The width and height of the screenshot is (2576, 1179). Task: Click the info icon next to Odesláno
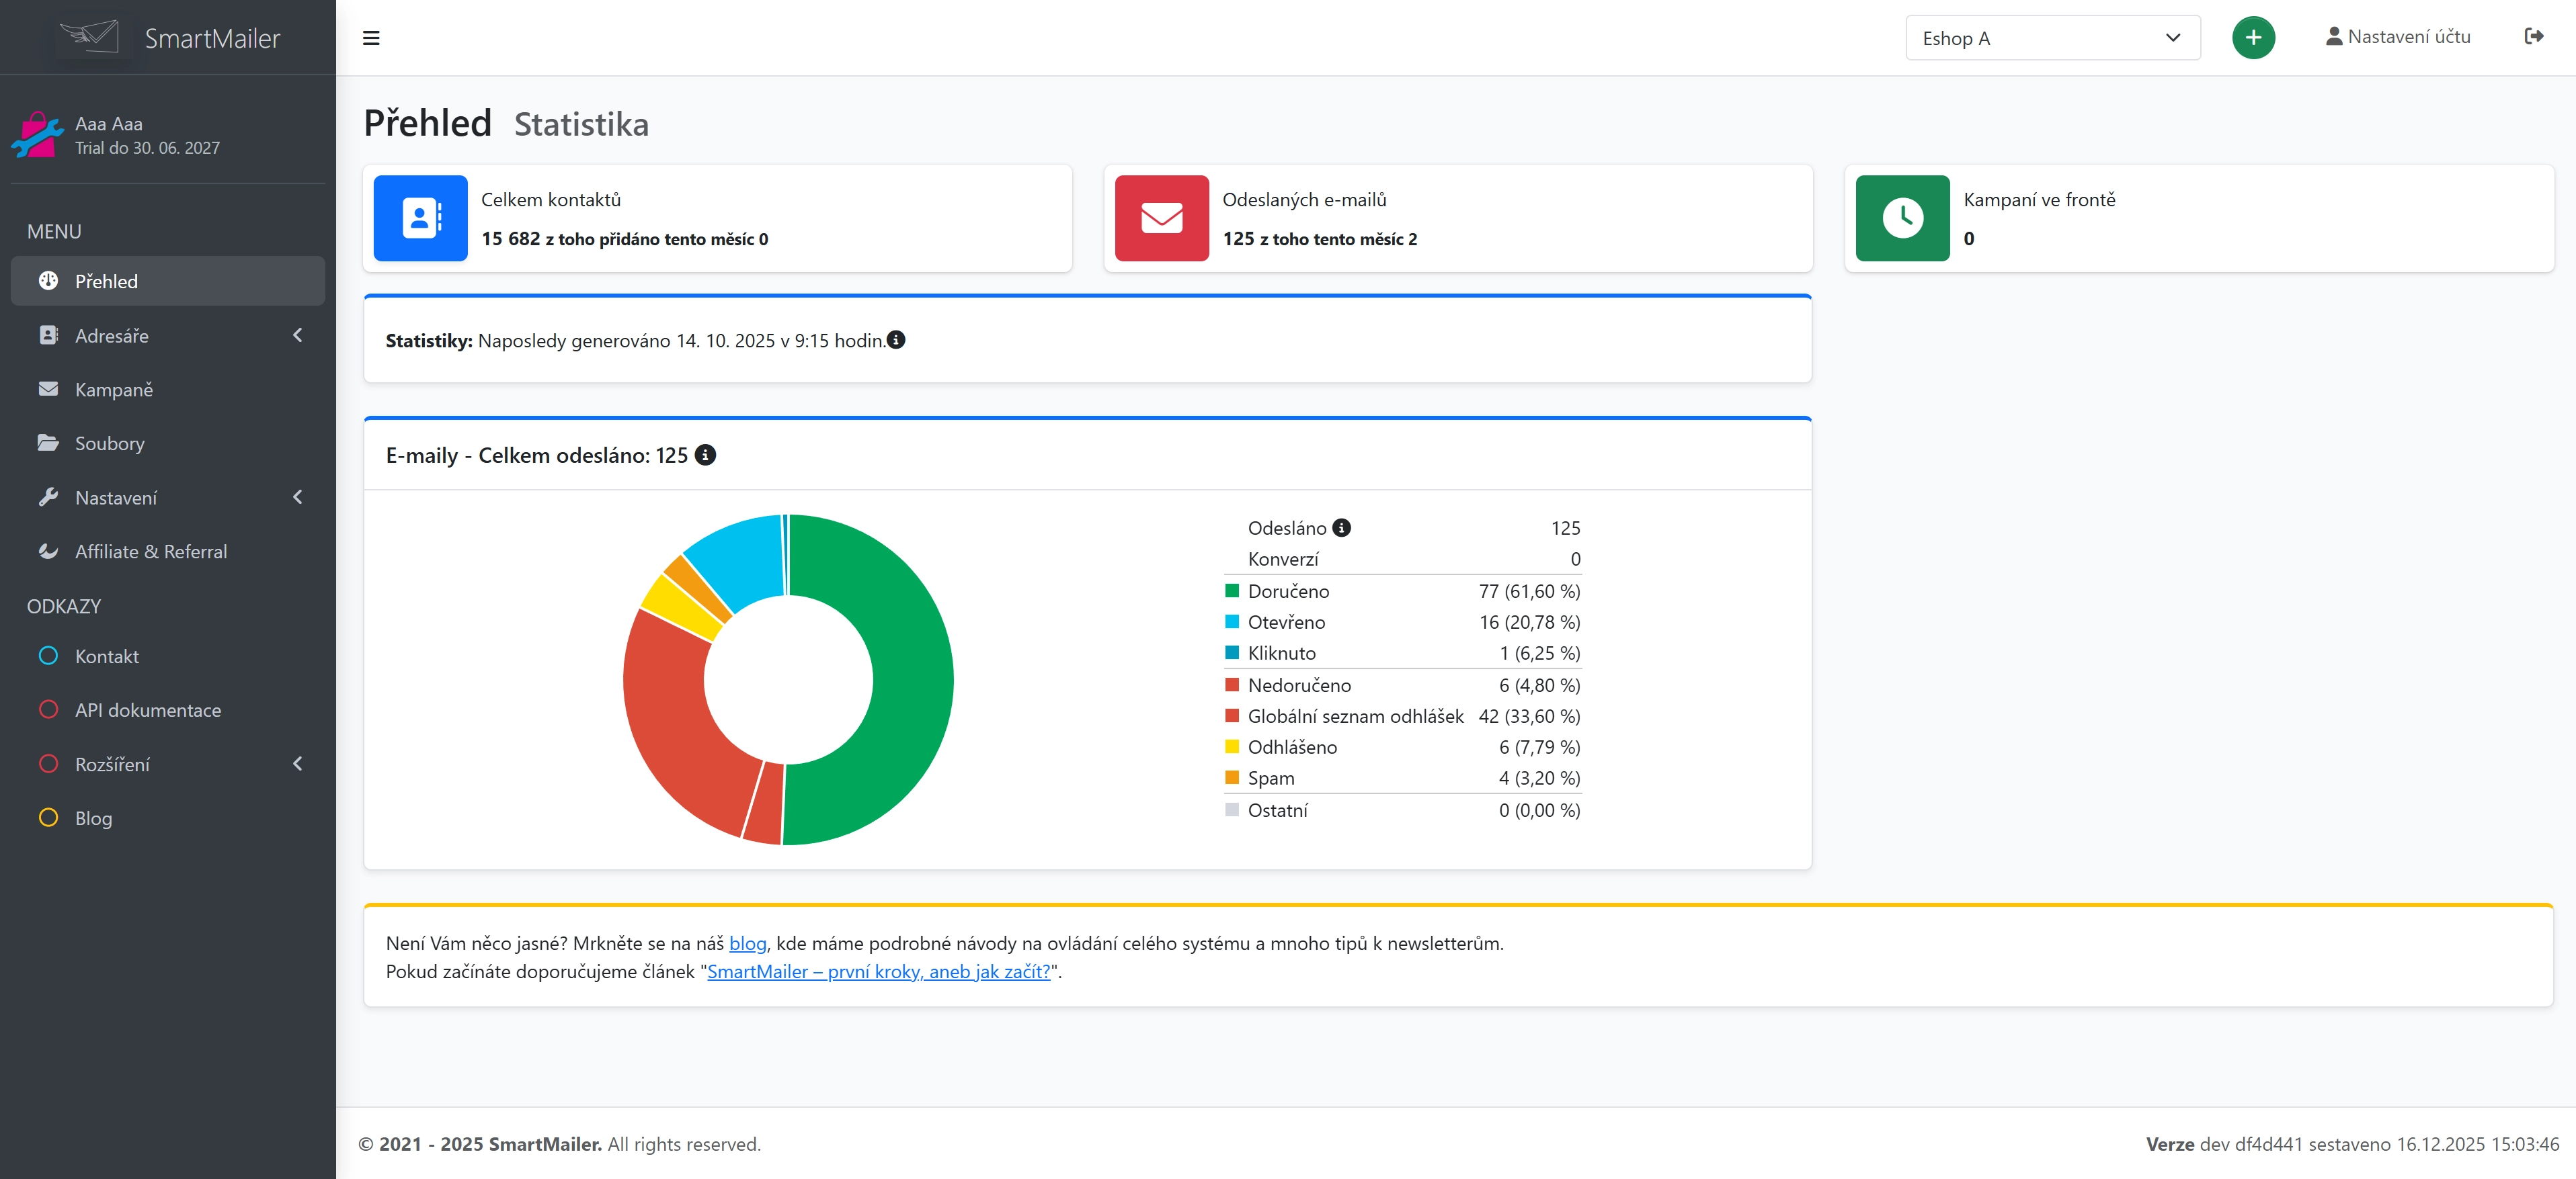coord(1341,527)
